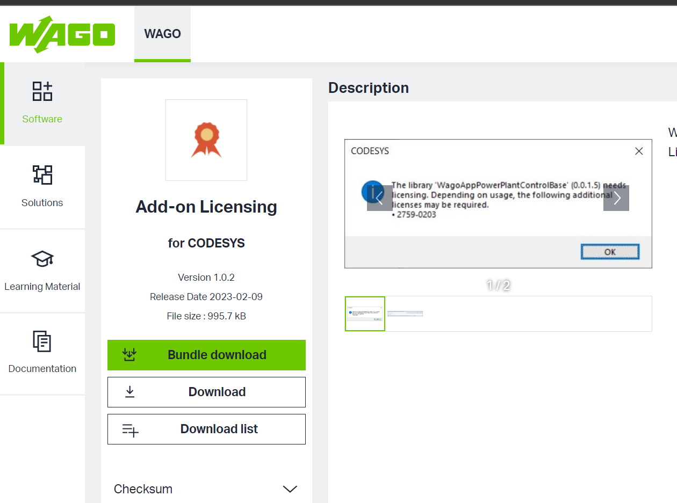This screenshot has width=677, height=503.
Task: Click the Bundle download button
Action: [206, 355]
